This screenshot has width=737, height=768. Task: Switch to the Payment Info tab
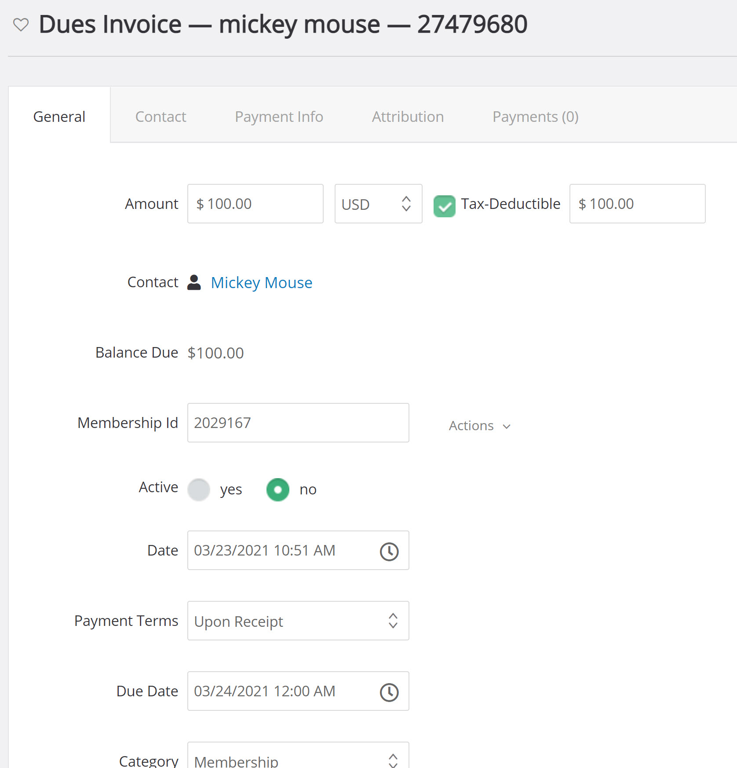(x=279, y=117)
